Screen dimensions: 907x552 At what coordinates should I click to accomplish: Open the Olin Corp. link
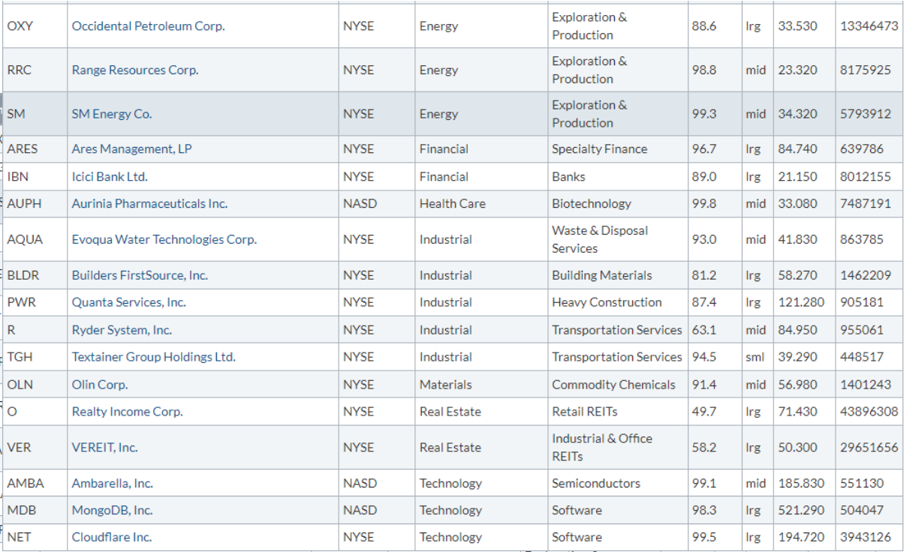[x=100, y=385]
